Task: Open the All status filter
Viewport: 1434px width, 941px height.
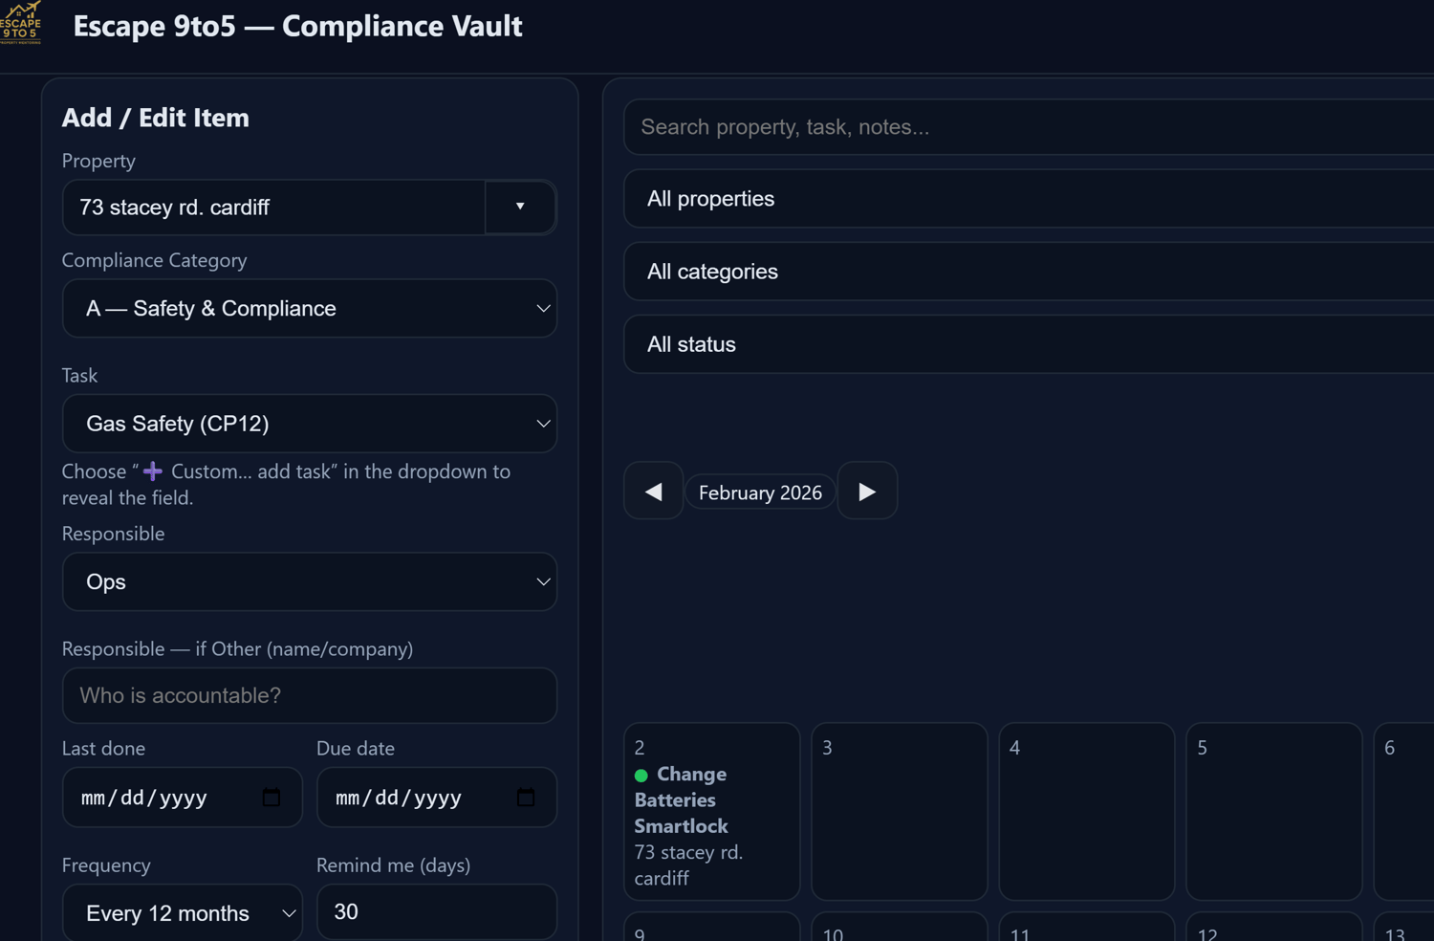Action: click(1029, 344)
